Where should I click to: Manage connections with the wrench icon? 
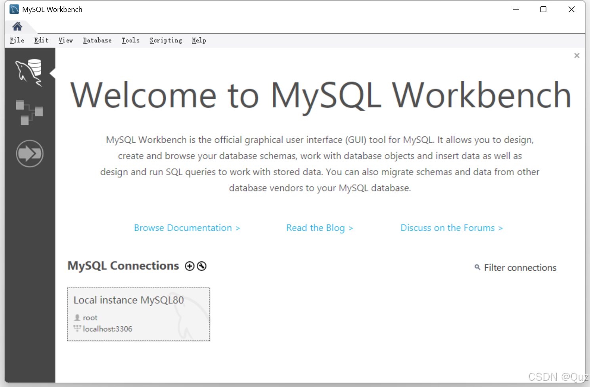click(x=202, y=266)
